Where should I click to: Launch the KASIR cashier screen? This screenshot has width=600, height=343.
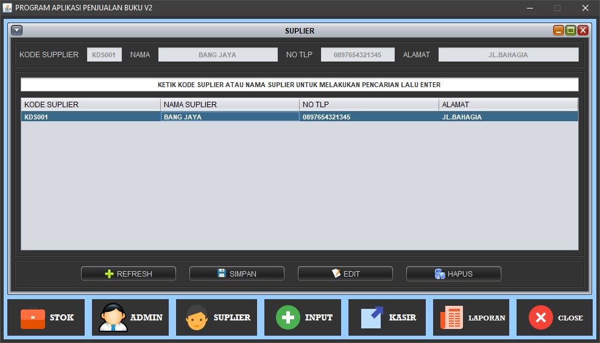click(x=387, y=317)
